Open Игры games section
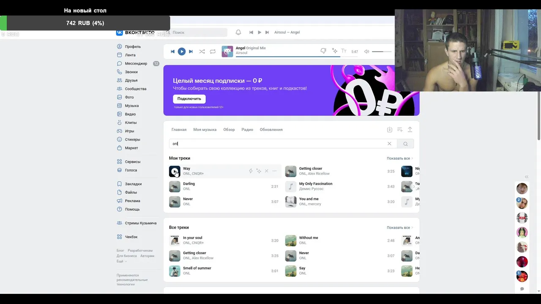Viewport: 541px width, 304px height. click(x=129, y=131)
